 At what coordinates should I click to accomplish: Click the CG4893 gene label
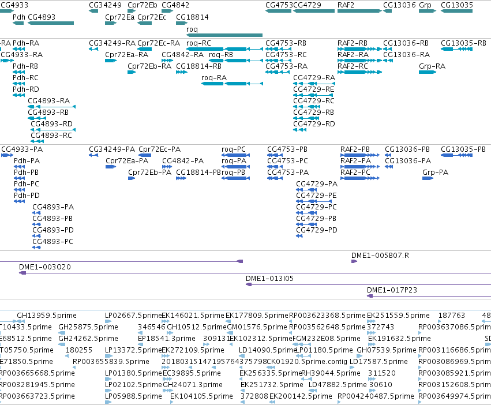pyautogui.click(x=42, y=17)
